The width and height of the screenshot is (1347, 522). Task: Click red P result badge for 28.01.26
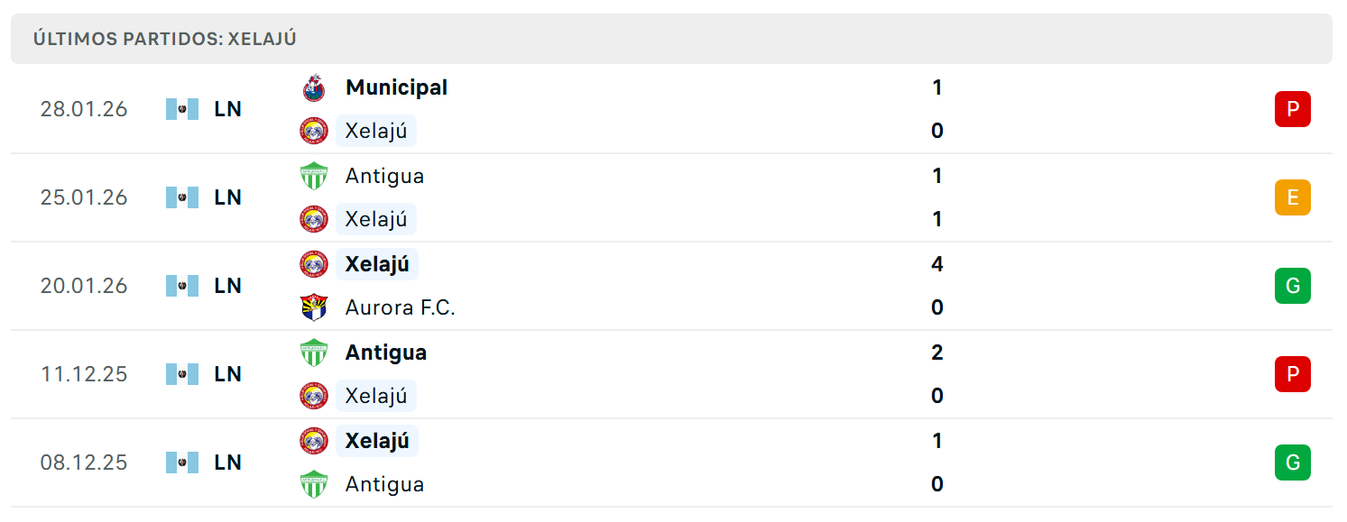click(1293, 109)
